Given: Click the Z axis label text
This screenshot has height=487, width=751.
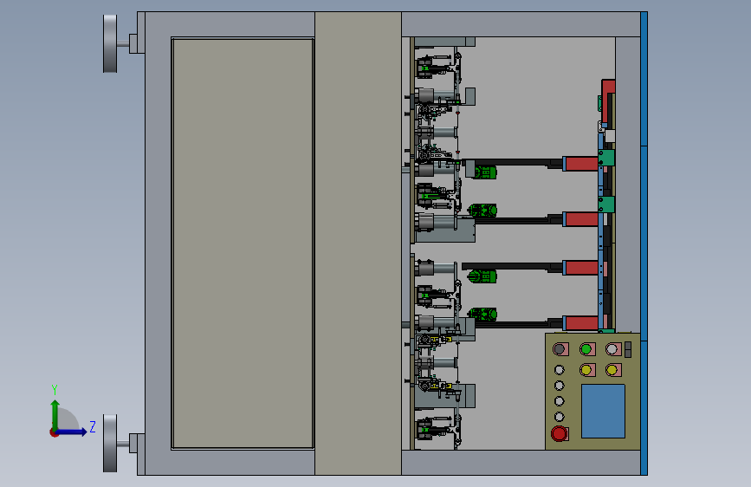Looking at the screenshot, I should point(93,426).
